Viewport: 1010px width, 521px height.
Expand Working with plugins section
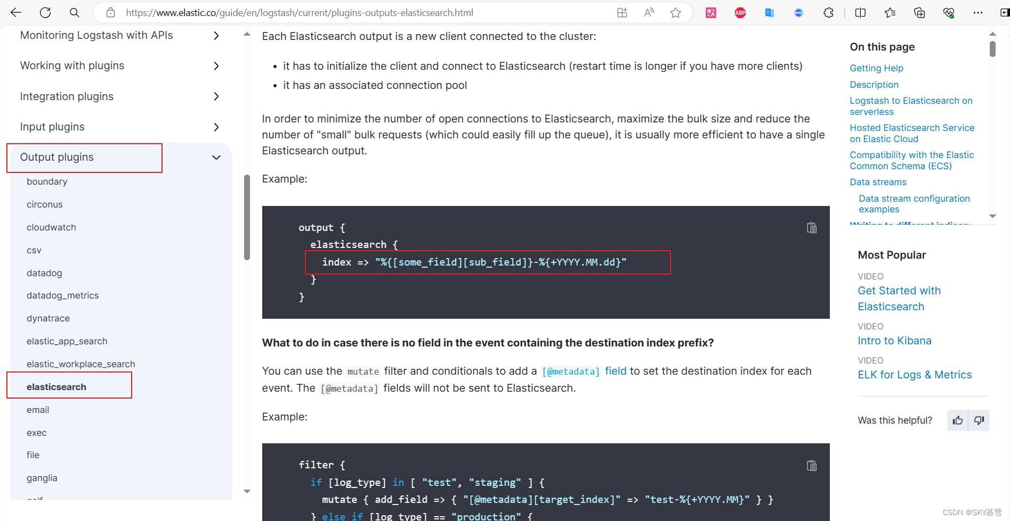216,66
